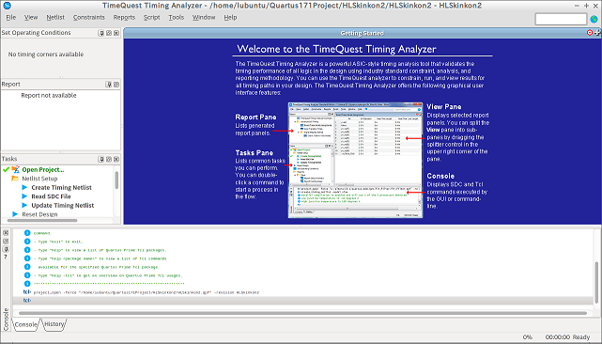Click the search field in menu bar
This screenshot has width=602, height=344.
pos(561,19)
